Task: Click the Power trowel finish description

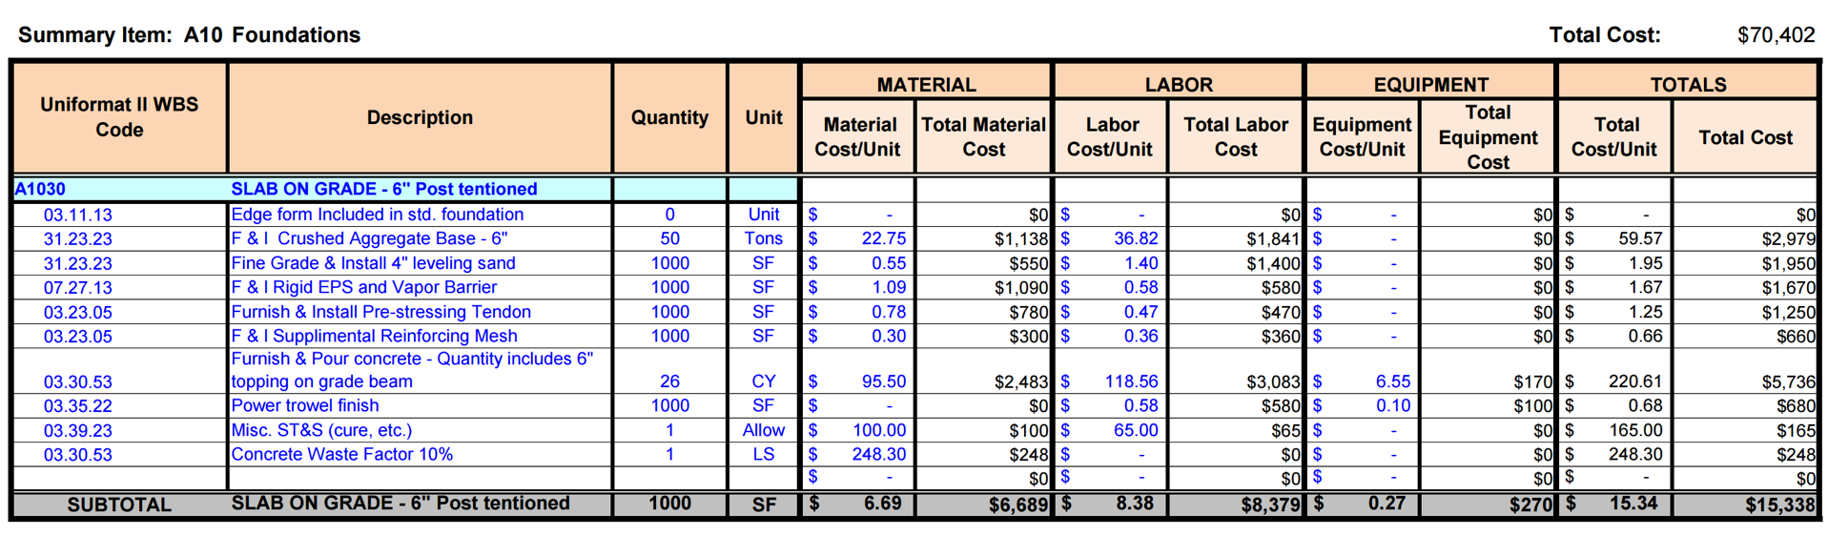Action: point(305,405)
